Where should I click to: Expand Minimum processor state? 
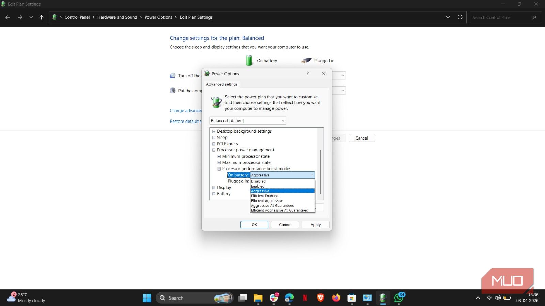(x=219, y=156)
